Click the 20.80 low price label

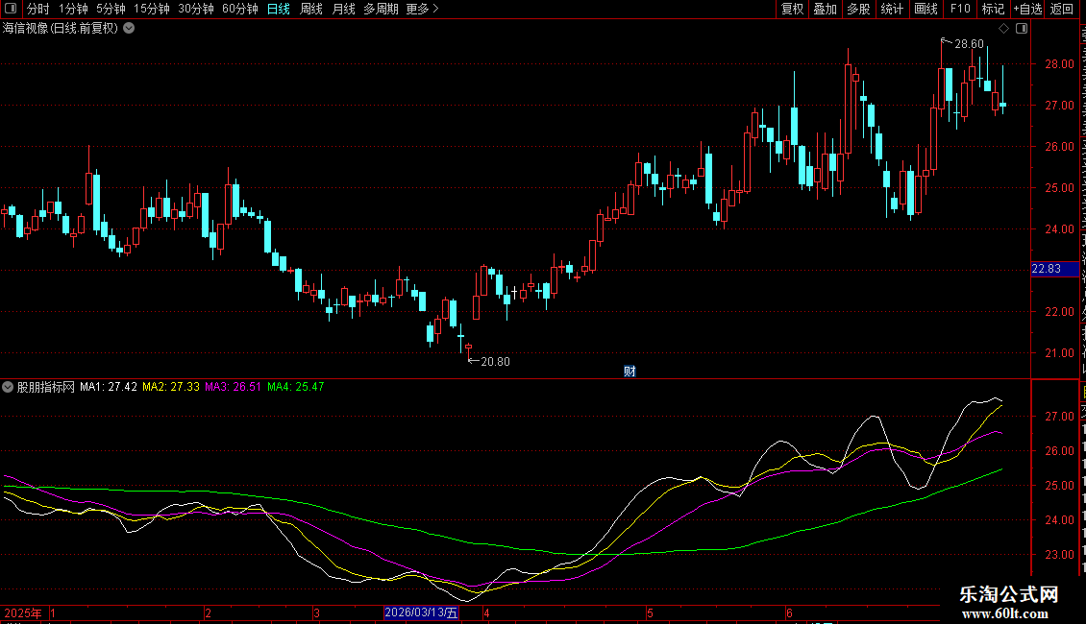pyautogui.click(x=495, y=362)
